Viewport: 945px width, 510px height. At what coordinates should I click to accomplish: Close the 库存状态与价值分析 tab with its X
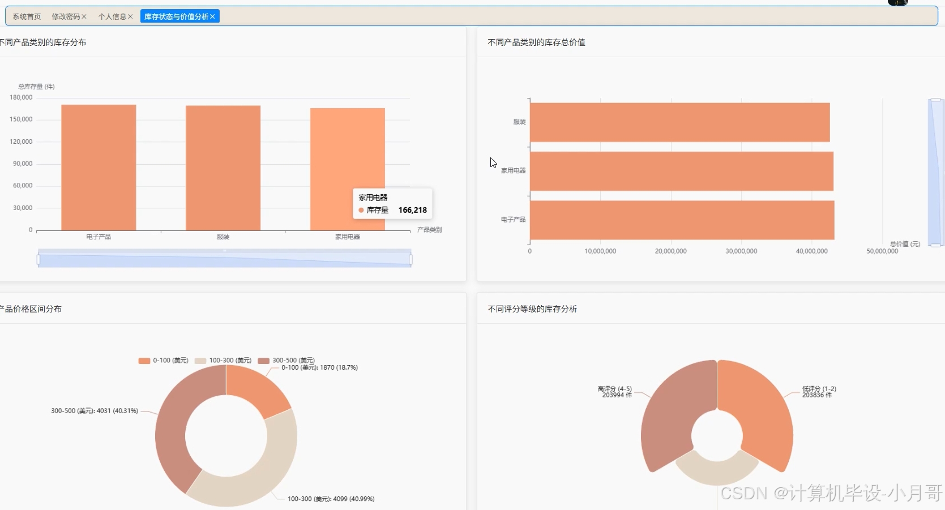click(x=212, y=17)
